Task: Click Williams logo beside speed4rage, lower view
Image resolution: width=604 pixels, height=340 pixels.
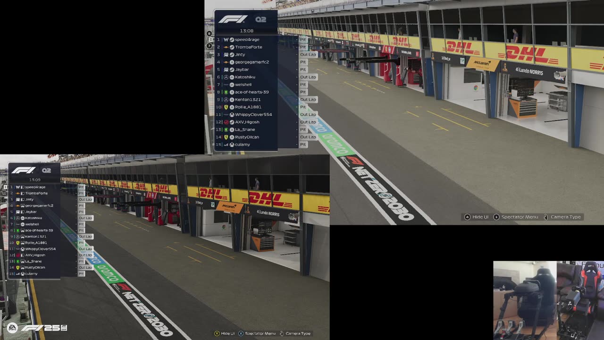Action: tap(18, 187)
